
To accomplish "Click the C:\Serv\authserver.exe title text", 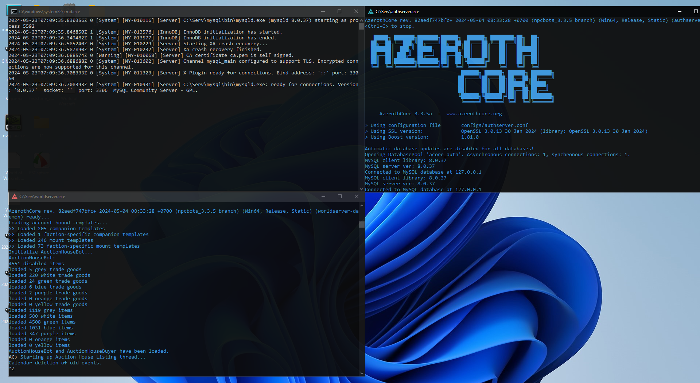I will point(397,12).
